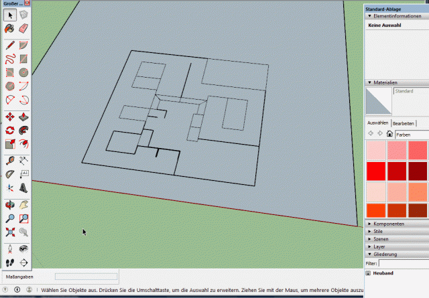
Task: Go back in the materials browser
Action: tap(371, 133)
